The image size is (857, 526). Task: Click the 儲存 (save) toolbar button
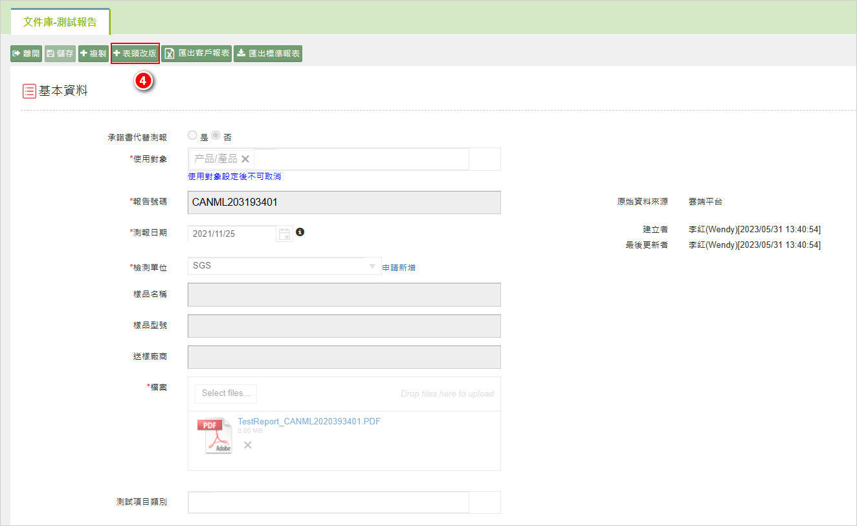pyautogui.click(x=60, y=54)
